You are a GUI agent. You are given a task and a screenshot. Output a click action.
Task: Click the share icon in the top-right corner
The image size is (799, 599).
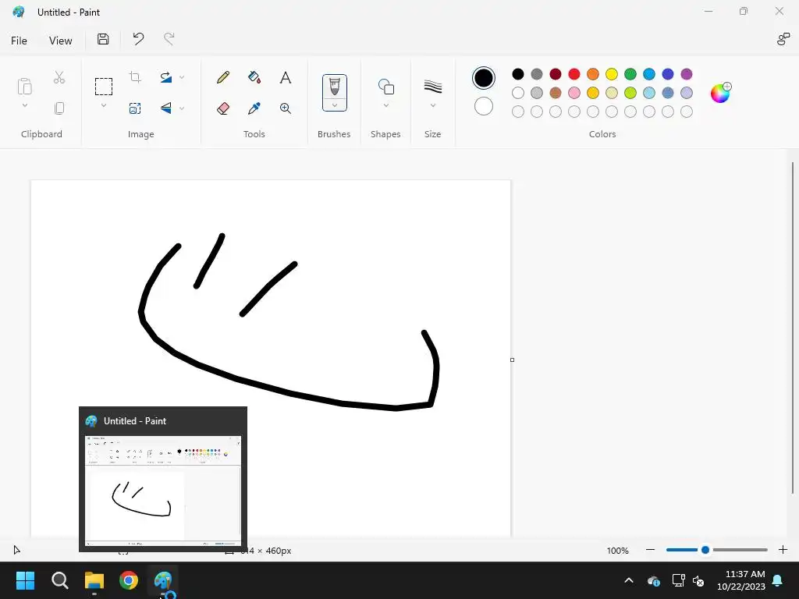coord(783,39)
